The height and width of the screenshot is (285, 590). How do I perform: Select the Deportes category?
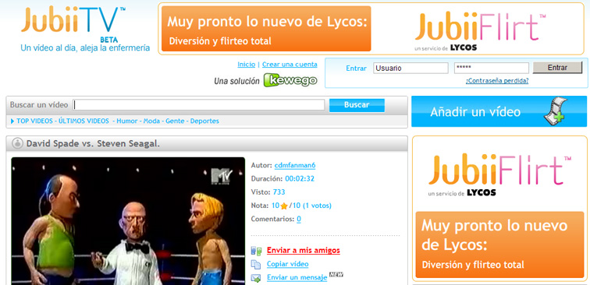[x=204, y=121]
